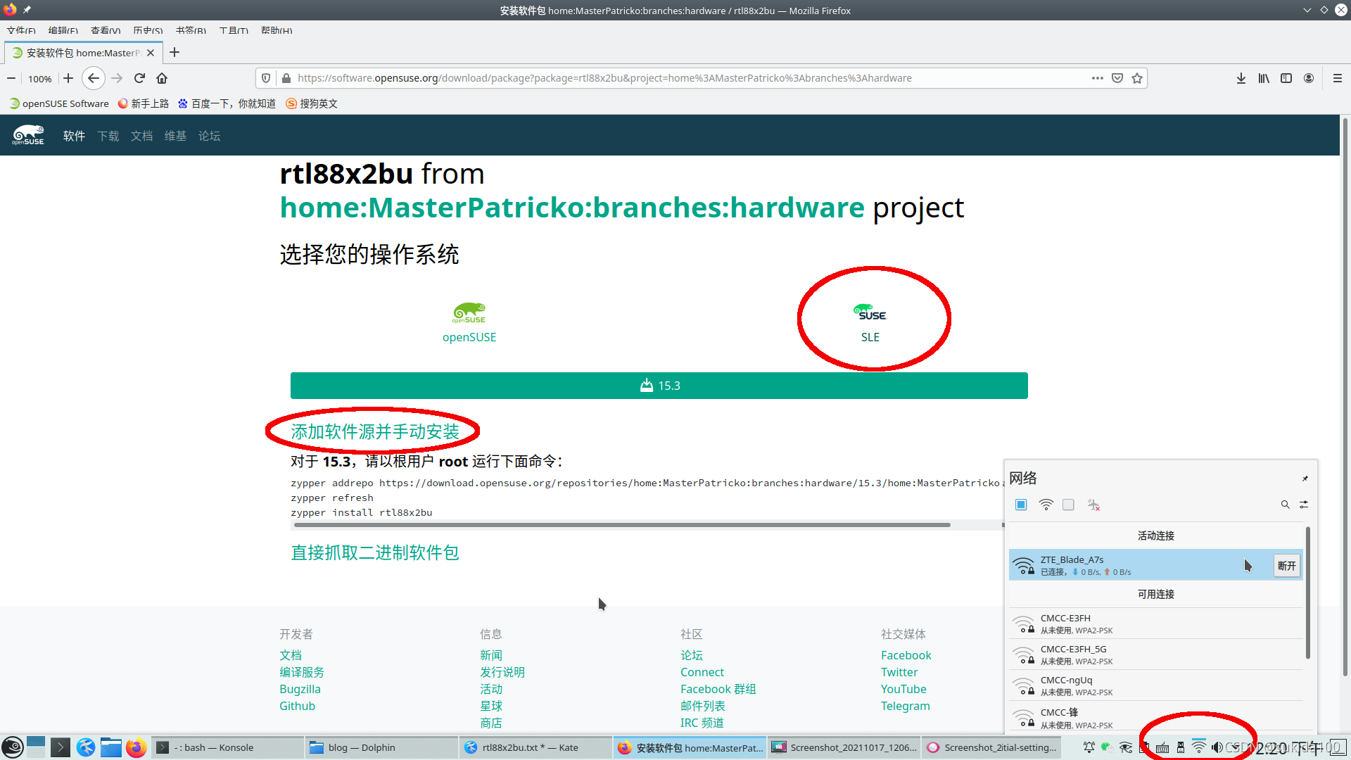Open network configuration settings icon
1351x760 pixels.
(x=1304, y=505)
